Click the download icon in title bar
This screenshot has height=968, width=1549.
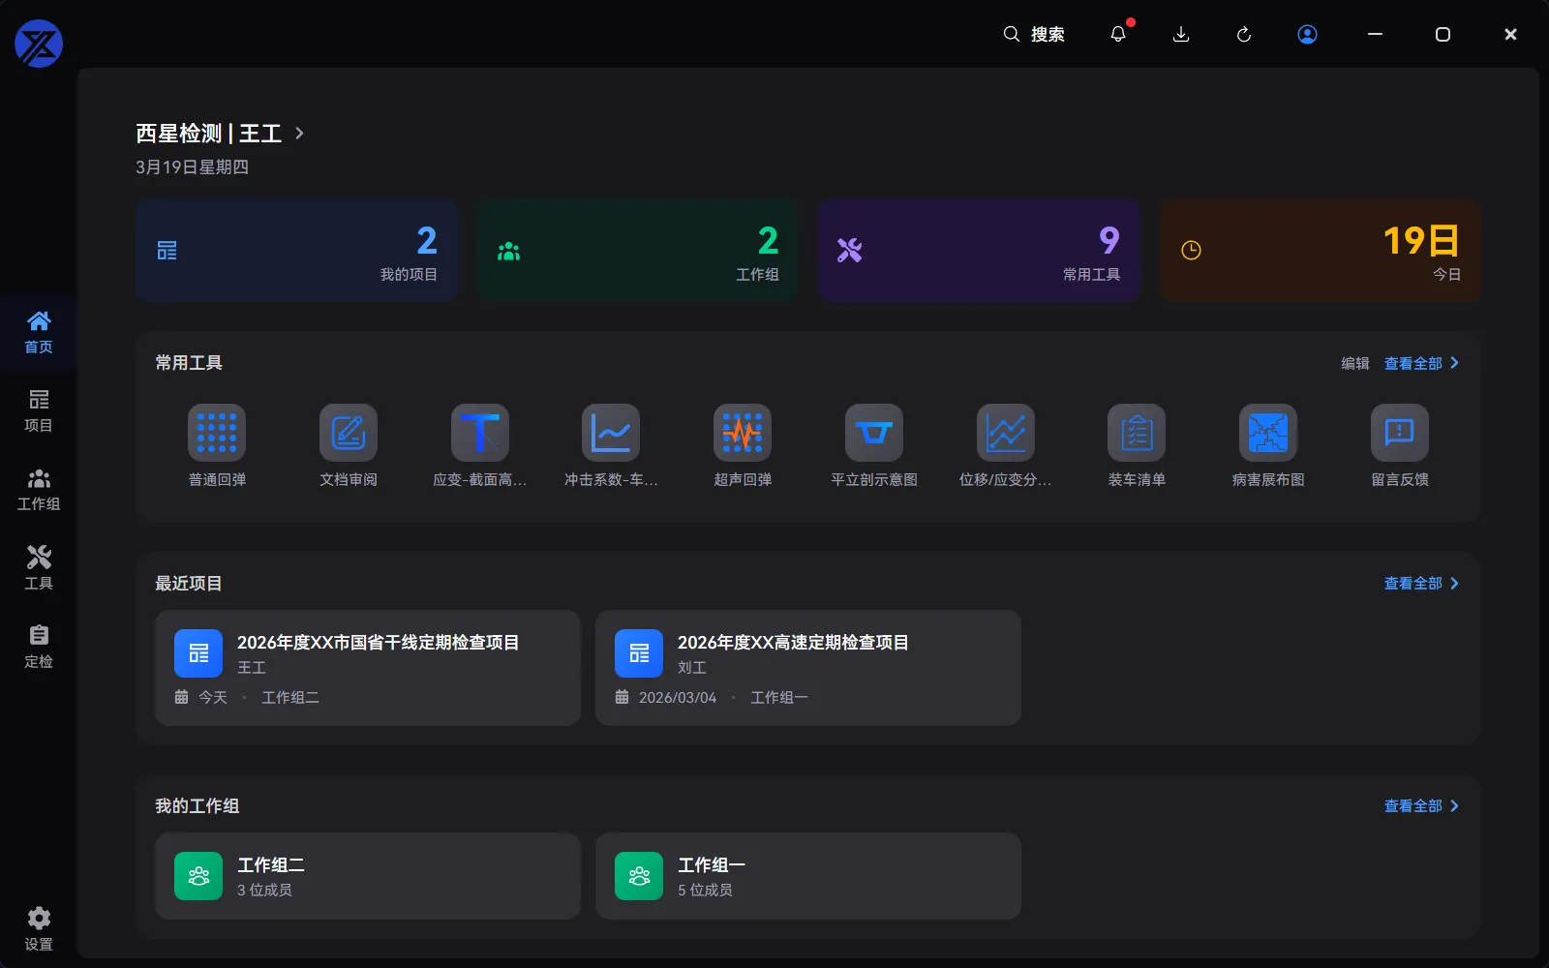tap(1181, 34)
